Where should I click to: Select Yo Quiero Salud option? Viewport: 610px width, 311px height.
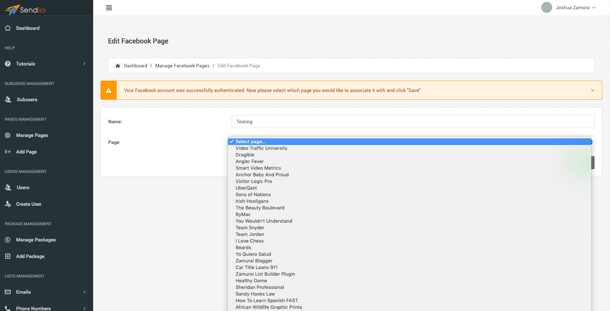(x=409, y=254)
